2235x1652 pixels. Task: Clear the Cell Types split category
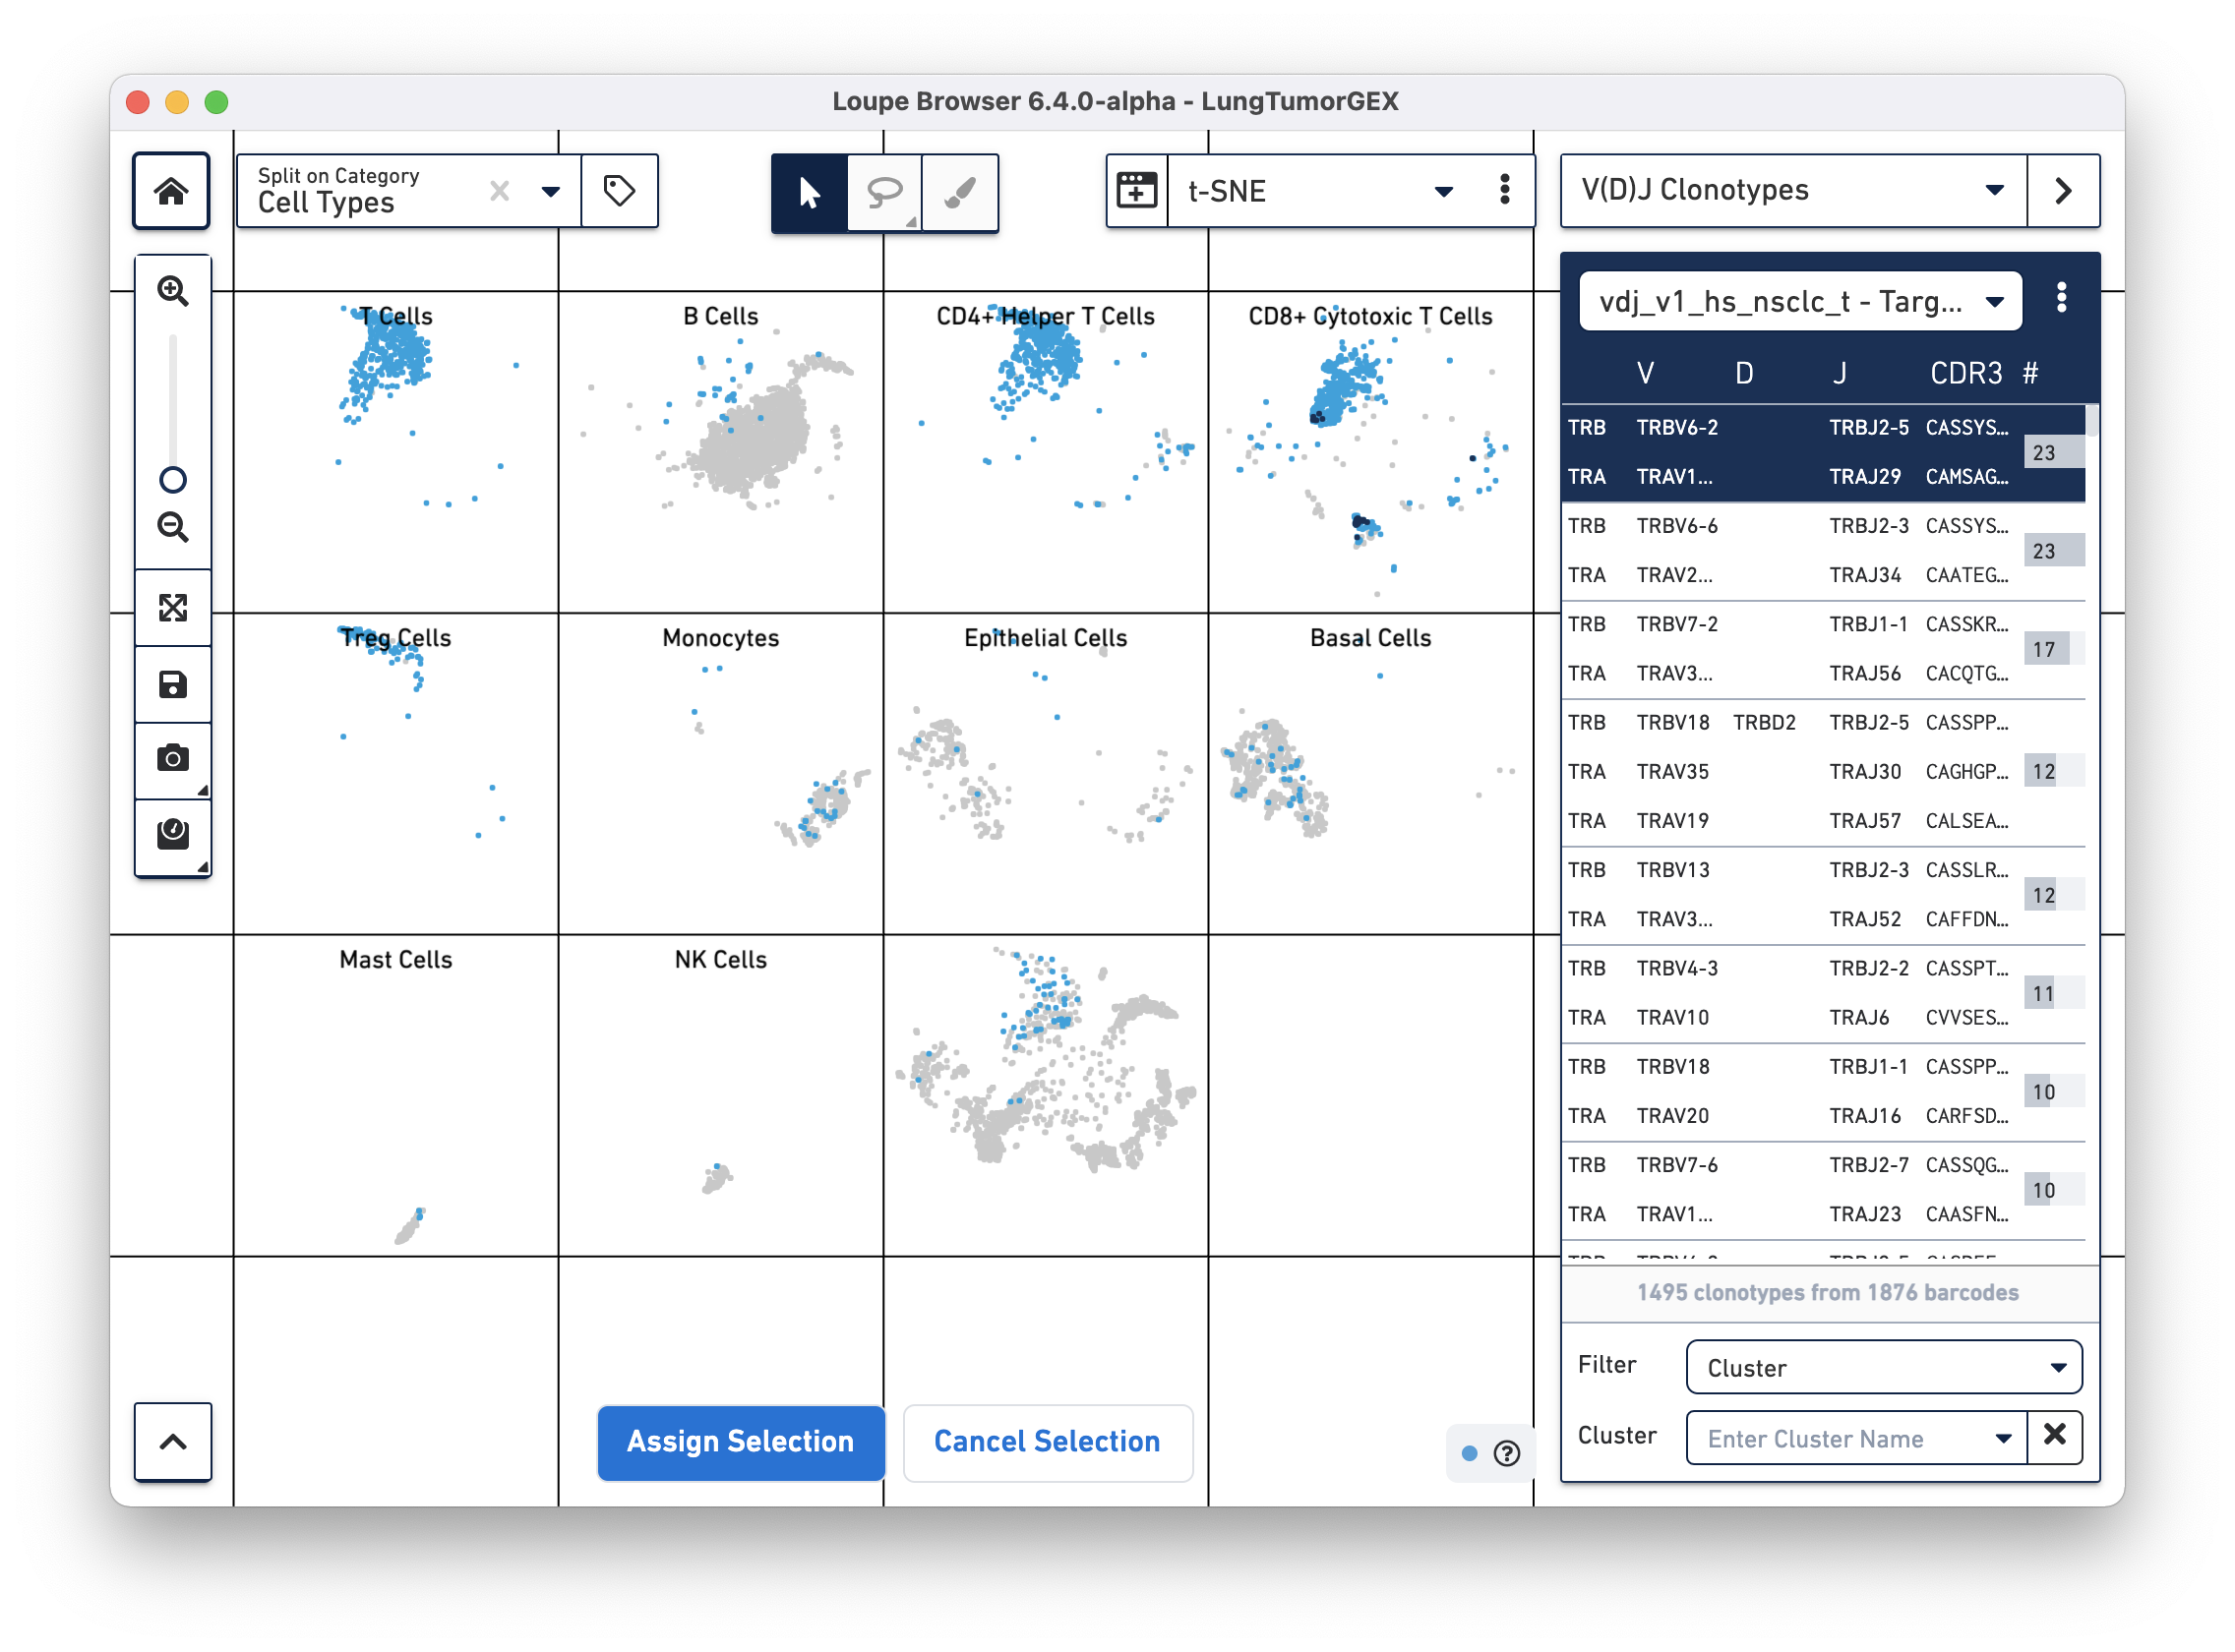[x=499, y=191]
